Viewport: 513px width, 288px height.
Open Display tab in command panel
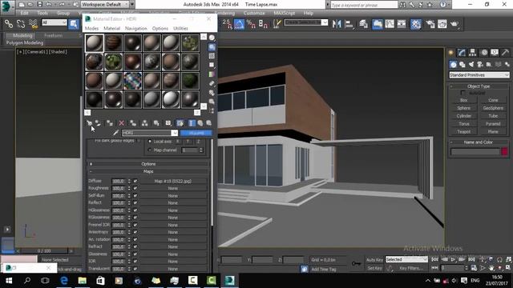click(x=495, y=53)
